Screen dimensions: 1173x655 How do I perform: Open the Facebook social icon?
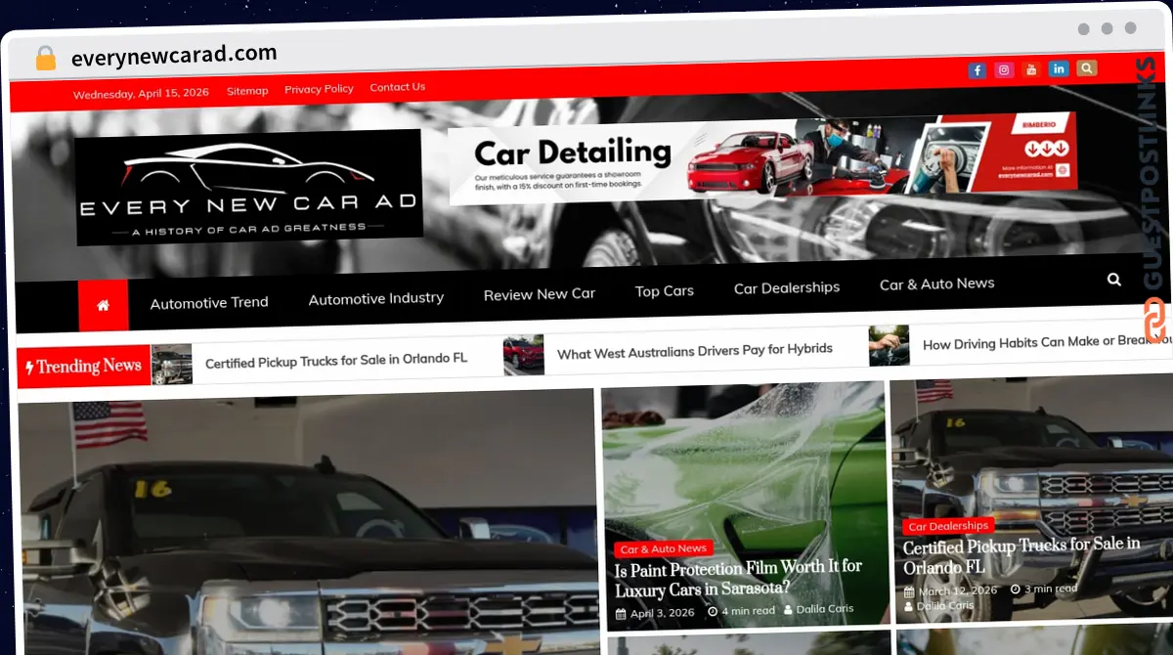click(977, 70)
